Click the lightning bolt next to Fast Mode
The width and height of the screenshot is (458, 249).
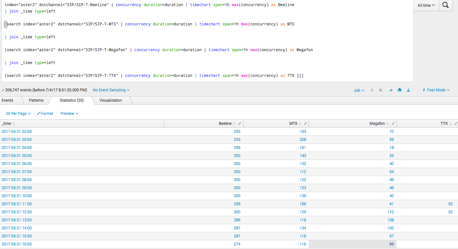pos(424,90)
